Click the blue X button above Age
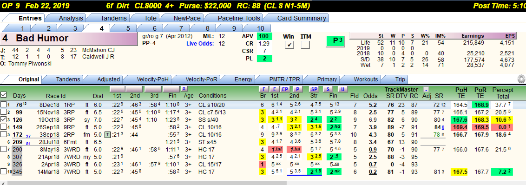 [x=184, y=89]
